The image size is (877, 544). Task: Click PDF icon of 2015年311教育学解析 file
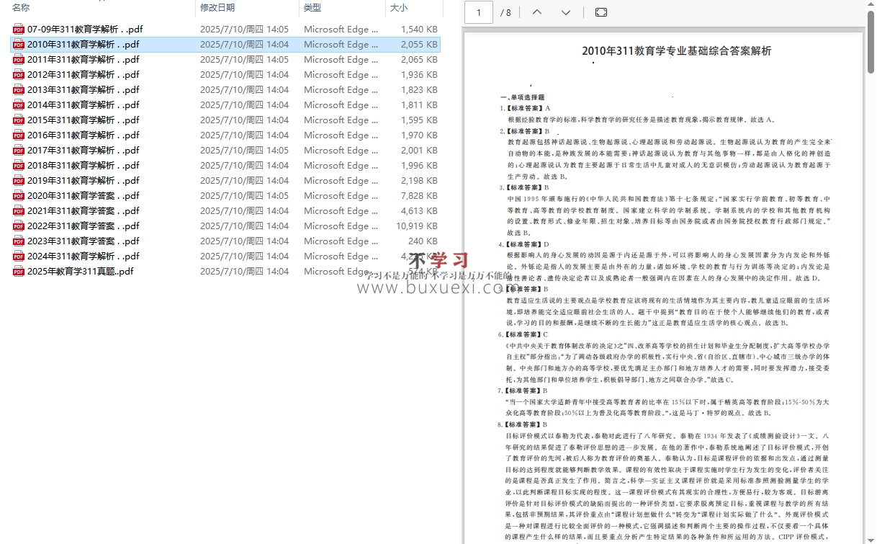tap(19, 120)
